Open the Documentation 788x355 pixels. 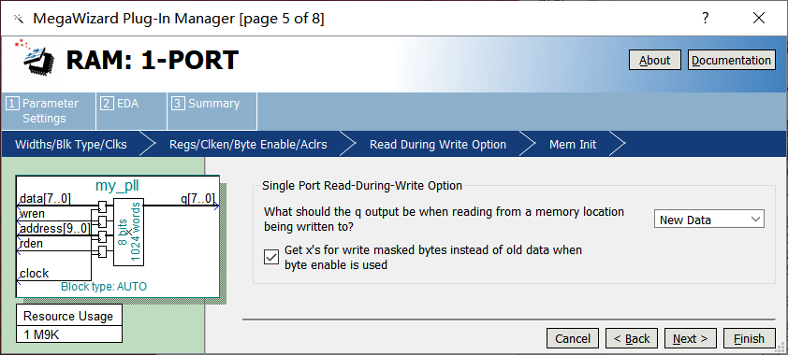coord(731,60)
